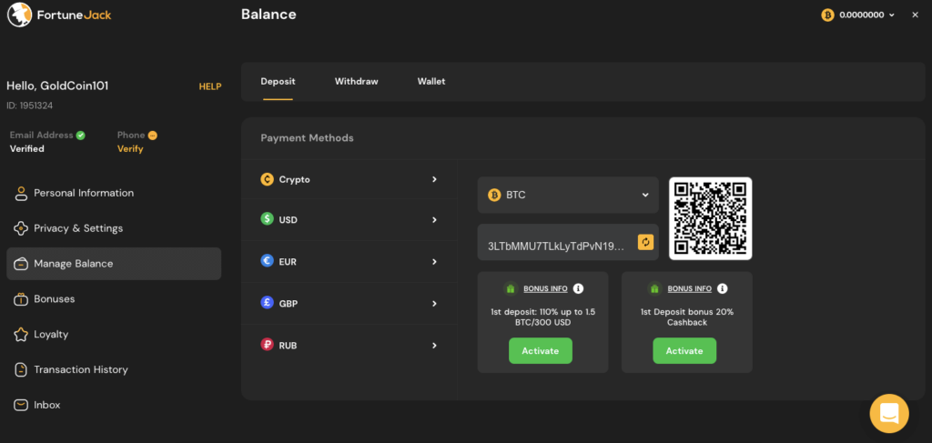This screenshot has height=443, width=932.
Task: Switch to the Deposit tab
Action: 279,81
